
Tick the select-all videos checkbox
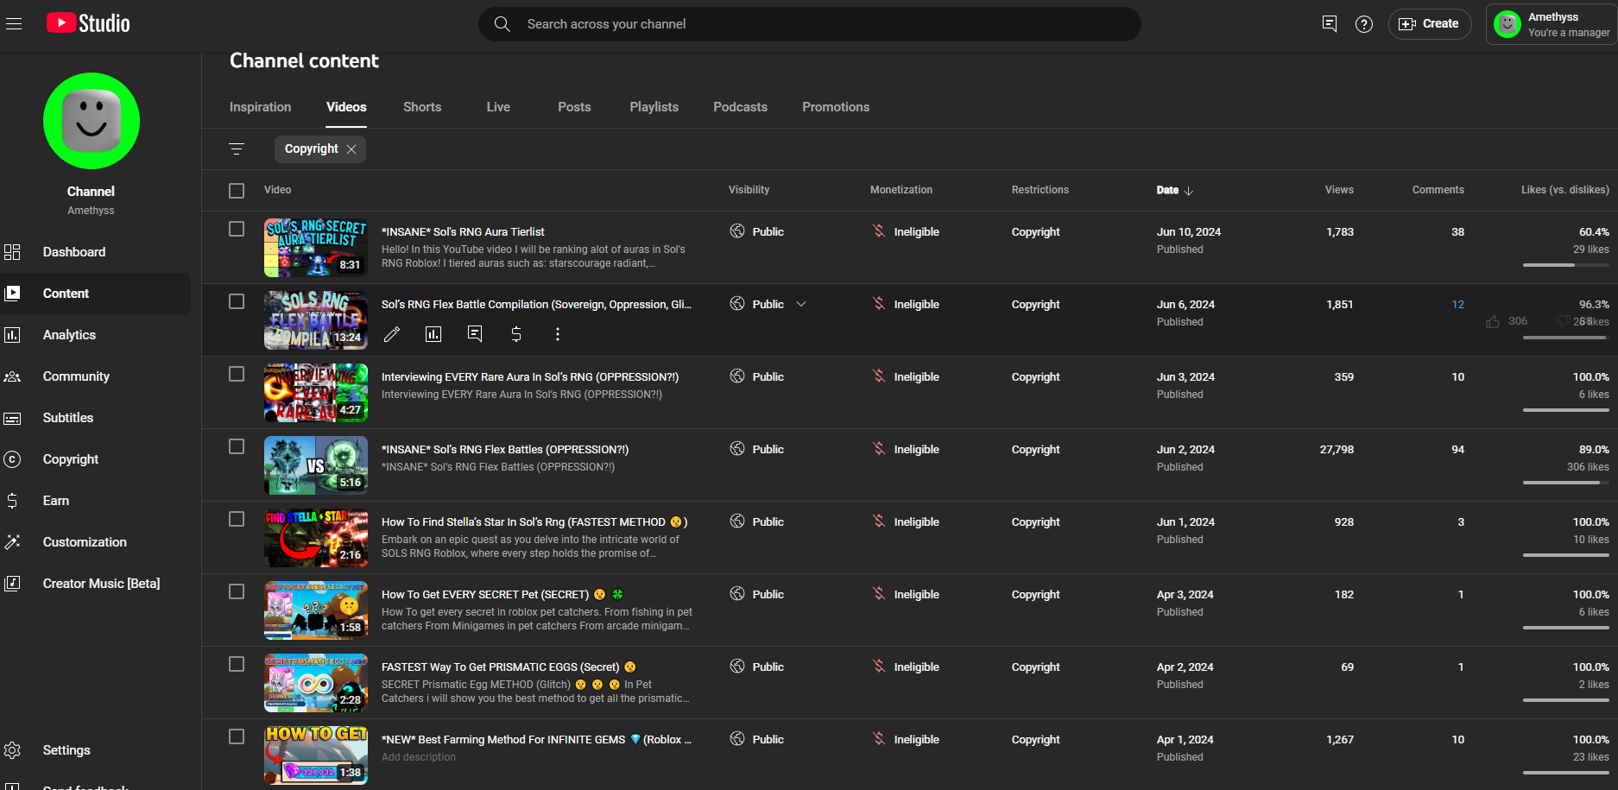237,191
